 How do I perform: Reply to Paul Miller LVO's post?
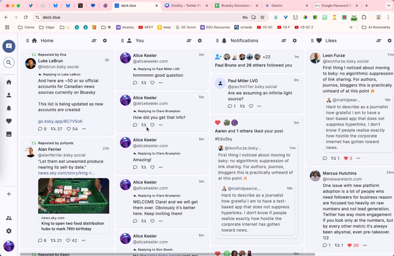point(230,106)
